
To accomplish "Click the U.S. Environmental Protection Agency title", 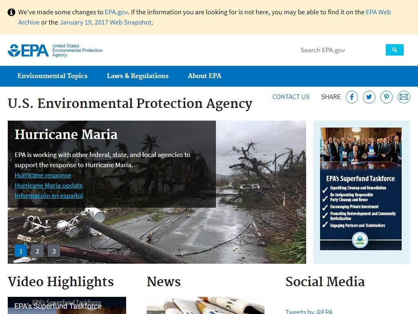I will pos(130,103).
